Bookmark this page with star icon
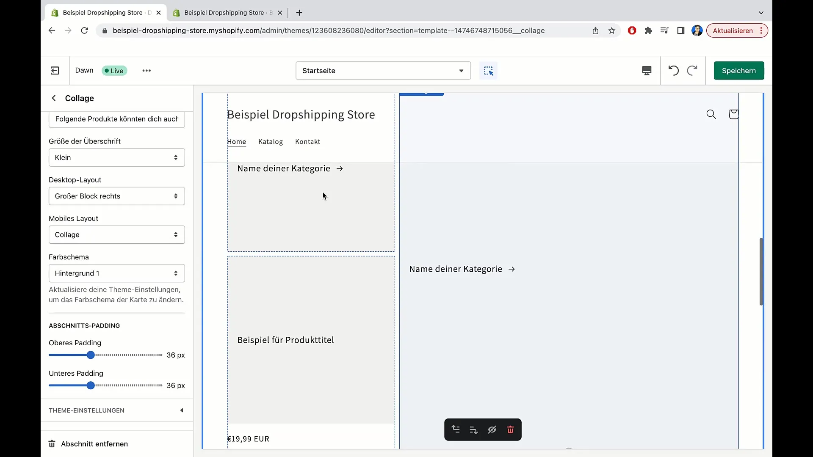Viewport: 813px width, 457px height. coord(611,30)
